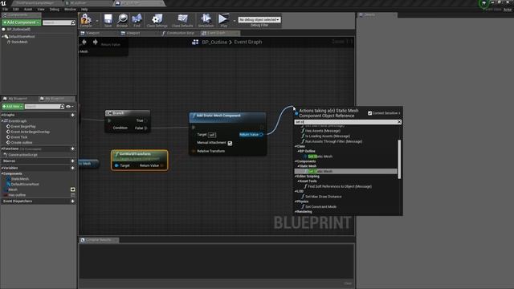514x289 pixels.
Task: Click the Branch node False output pin
Action: click(x=145, y=128)
